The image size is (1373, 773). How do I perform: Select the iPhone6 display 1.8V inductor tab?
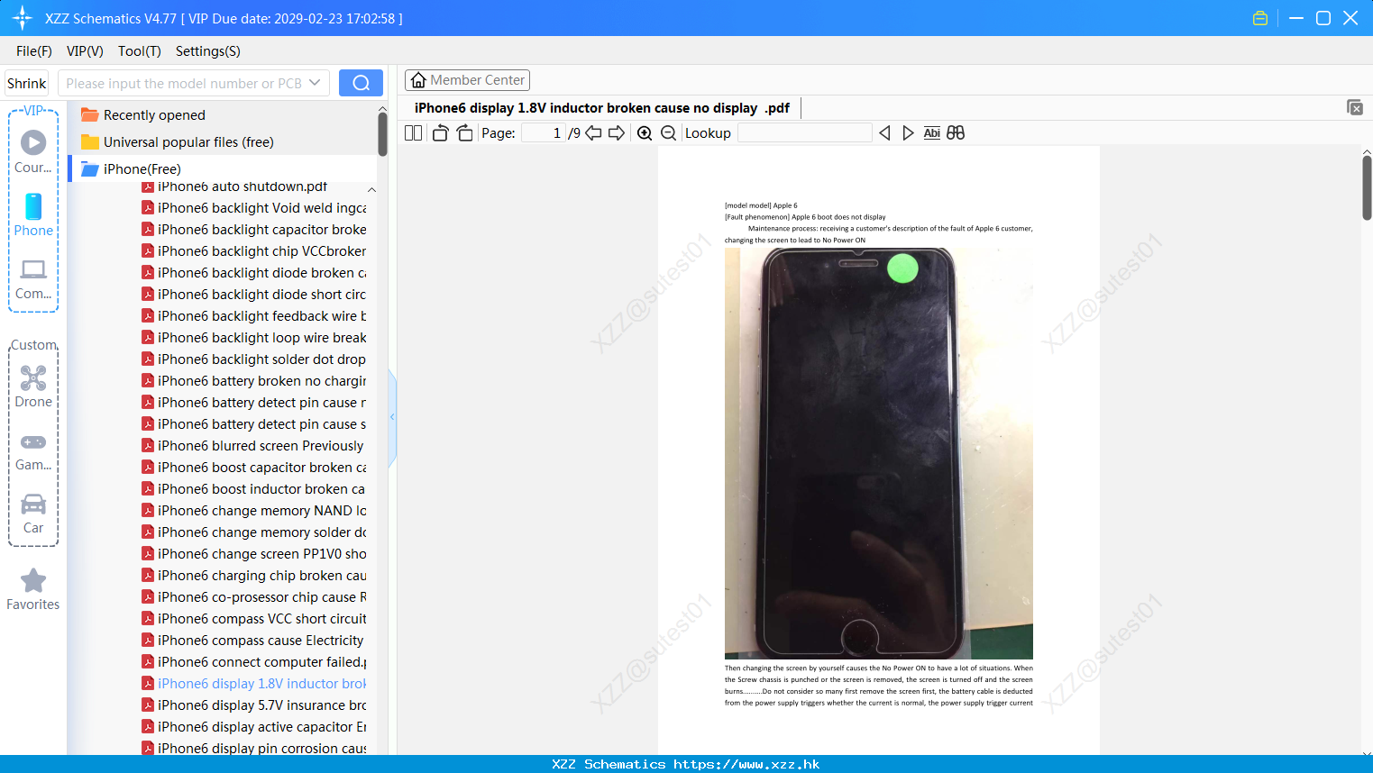(x=601, y=108)
